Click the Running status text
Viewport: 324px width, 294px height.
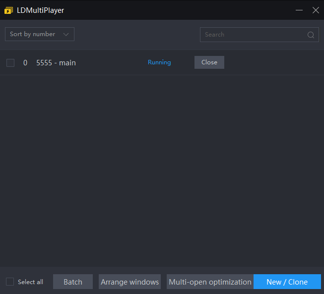tap(159, 62)
